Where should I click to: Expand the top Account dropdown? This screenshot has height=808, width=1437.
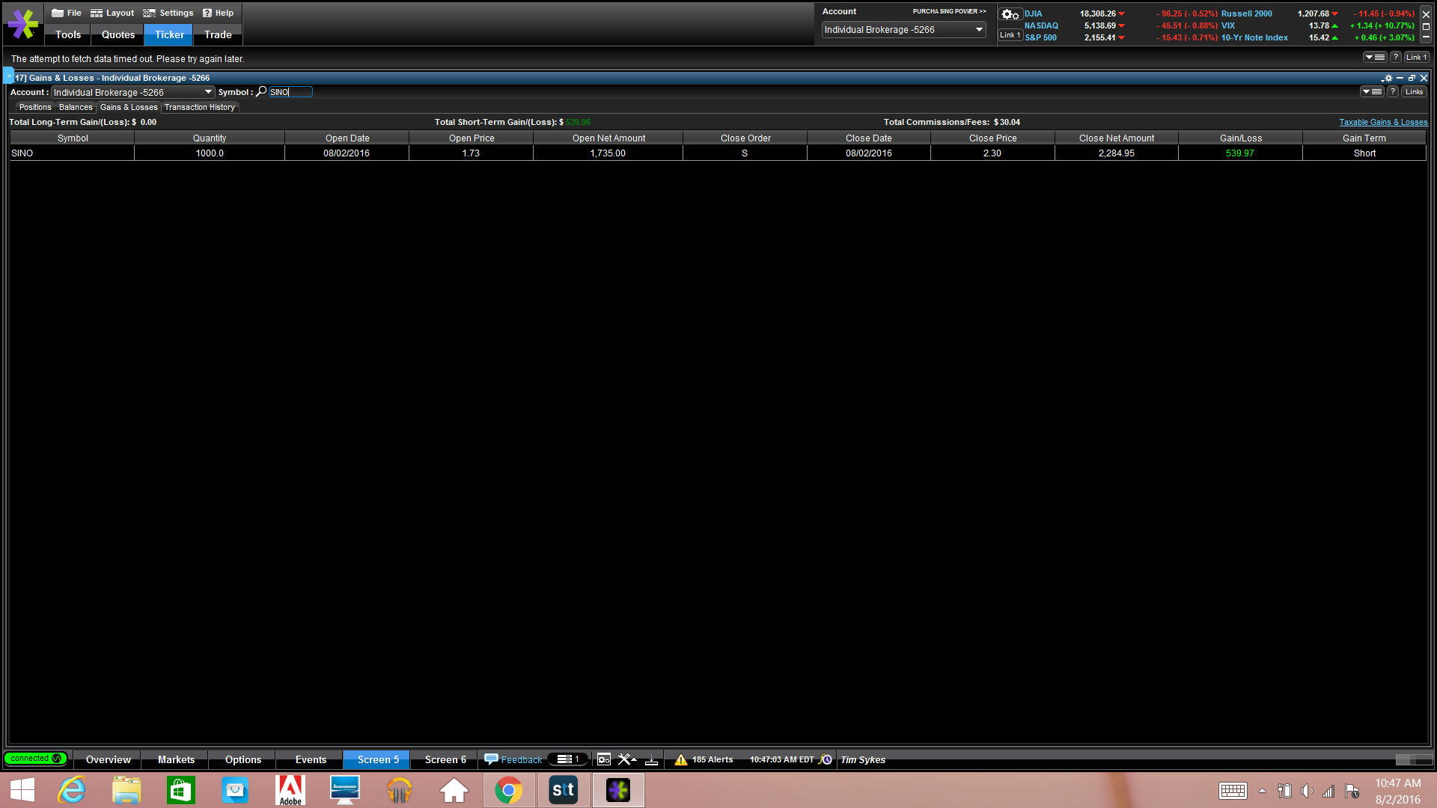(x=978, y=30)
